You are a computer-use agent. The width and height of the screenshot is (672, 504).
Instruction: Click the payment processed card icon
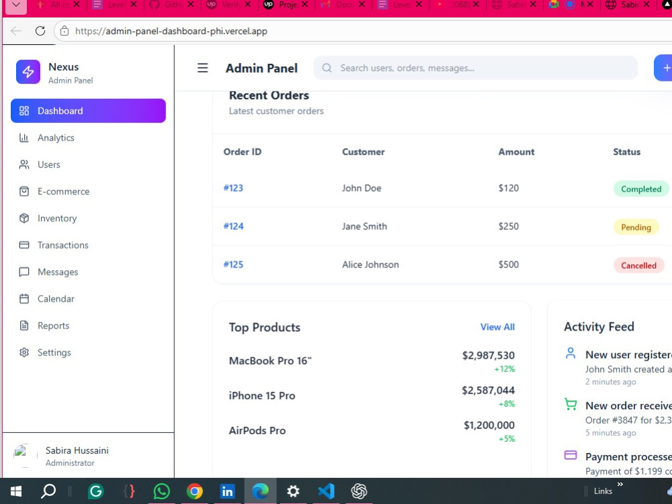coord(571,455)
